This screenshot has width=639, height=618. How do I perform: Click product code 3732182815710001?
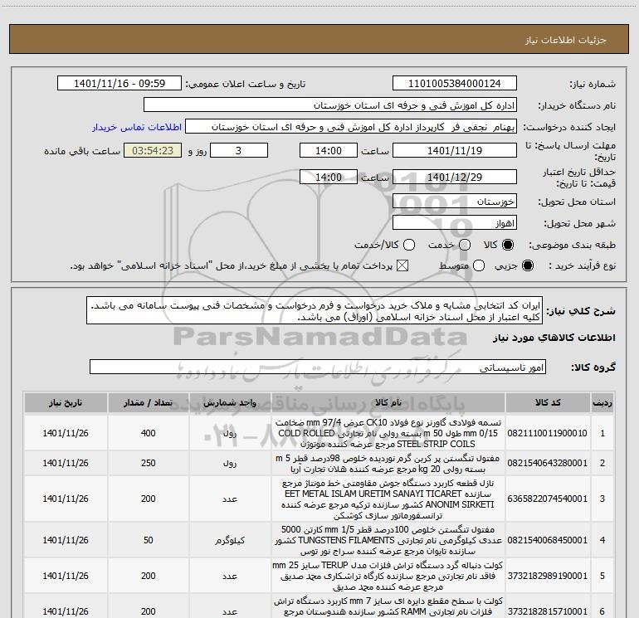point(548,611)
